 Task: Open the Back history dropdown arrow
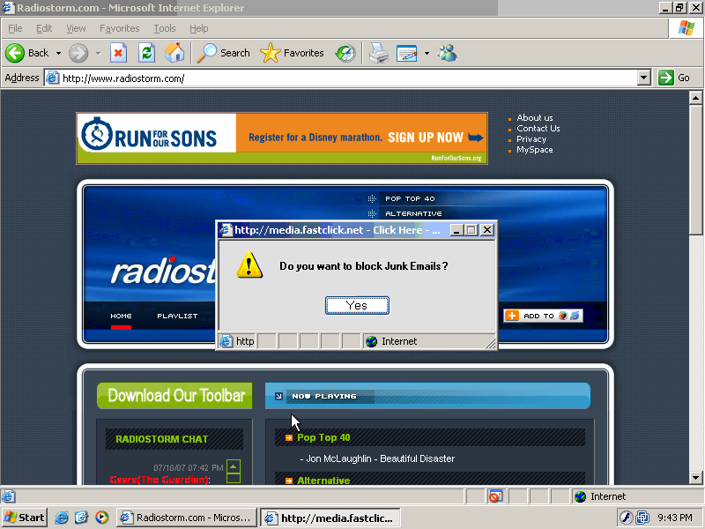pyautogui.click(x=58, y=53)
